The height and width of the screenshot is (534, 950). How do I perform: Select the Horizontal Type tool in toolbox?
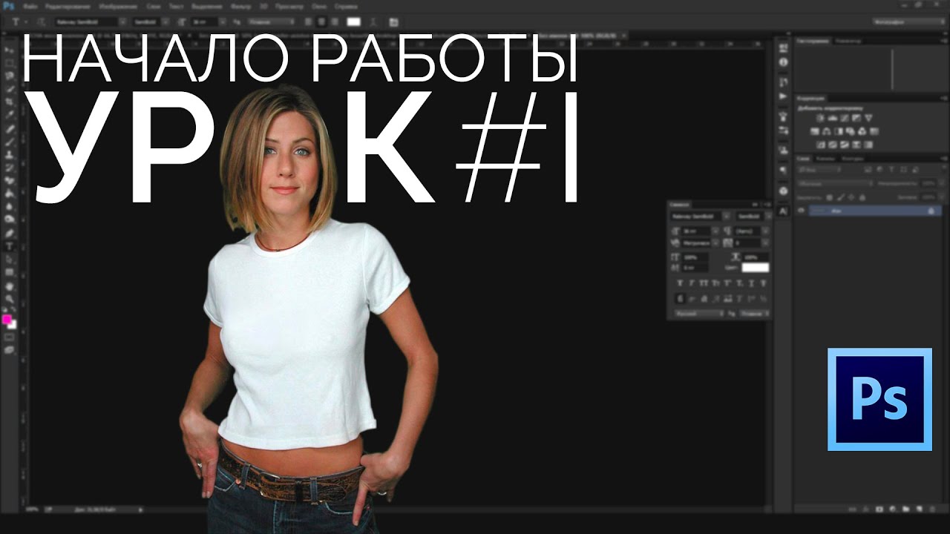(x=10, y=245)
